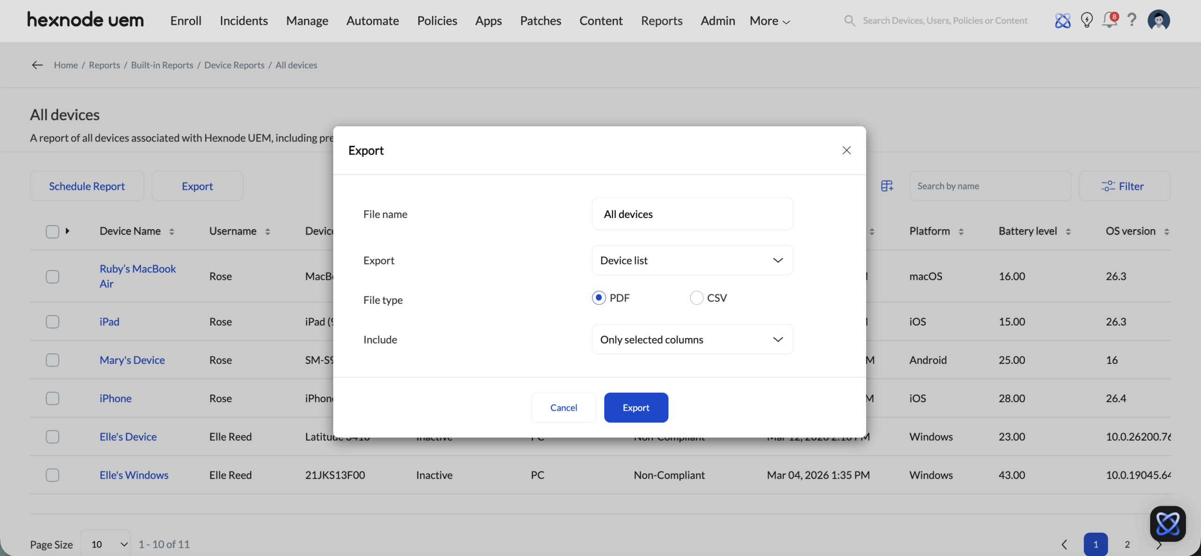The width and height of the screenshot is (1201, 556).
Task: Select CSV file type
Action: (697, 298)
